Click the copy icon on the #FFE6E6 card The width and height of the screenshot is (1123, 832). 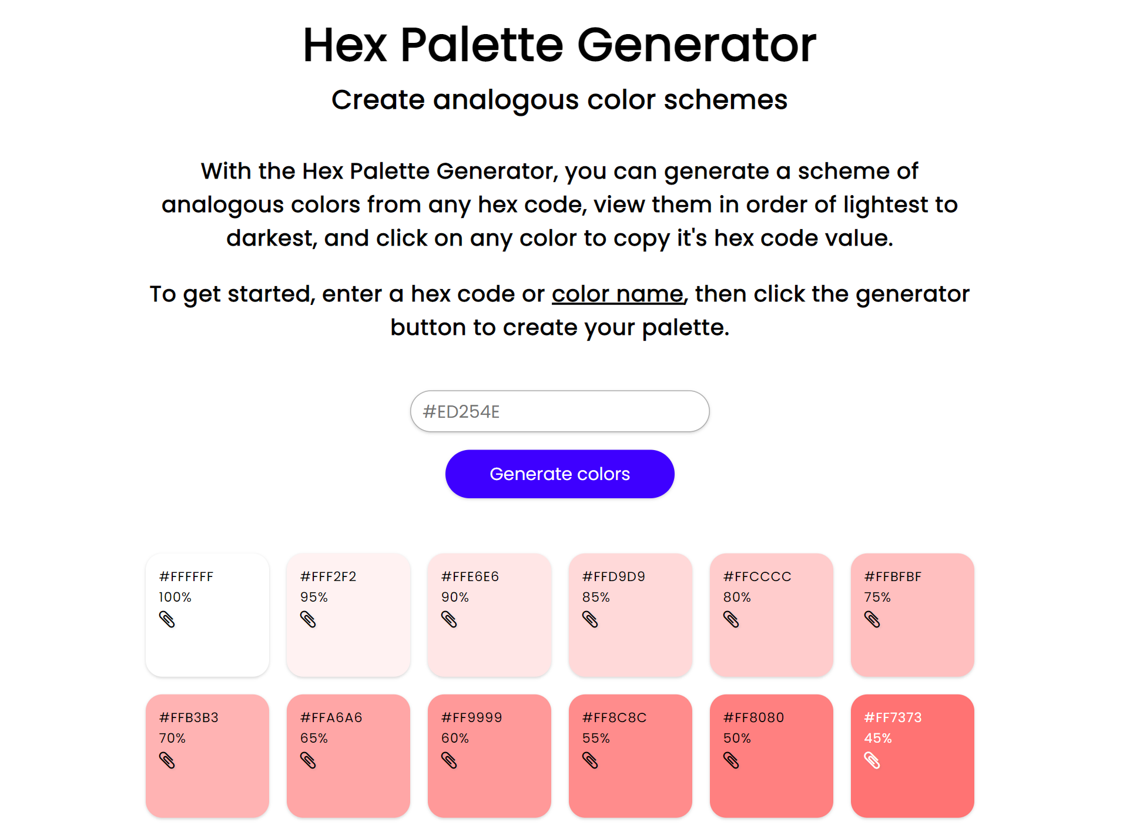coord(450,620)
